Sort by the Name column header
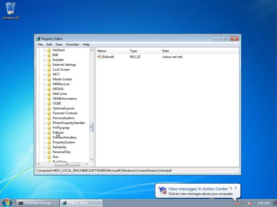277x207 pixels. pos(112,51)
